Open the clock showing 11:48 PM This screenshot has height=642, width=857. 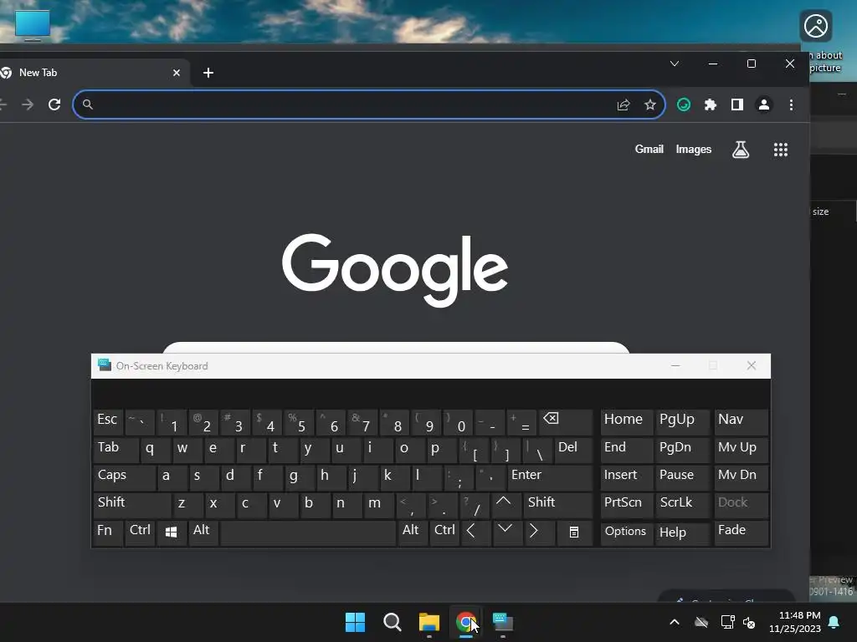(x=796, y=622)
